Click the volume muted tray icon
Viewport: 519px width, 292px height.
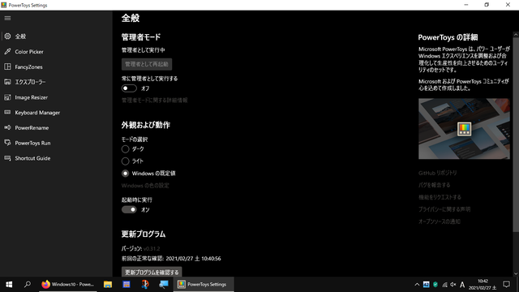(x=453, y=285)
